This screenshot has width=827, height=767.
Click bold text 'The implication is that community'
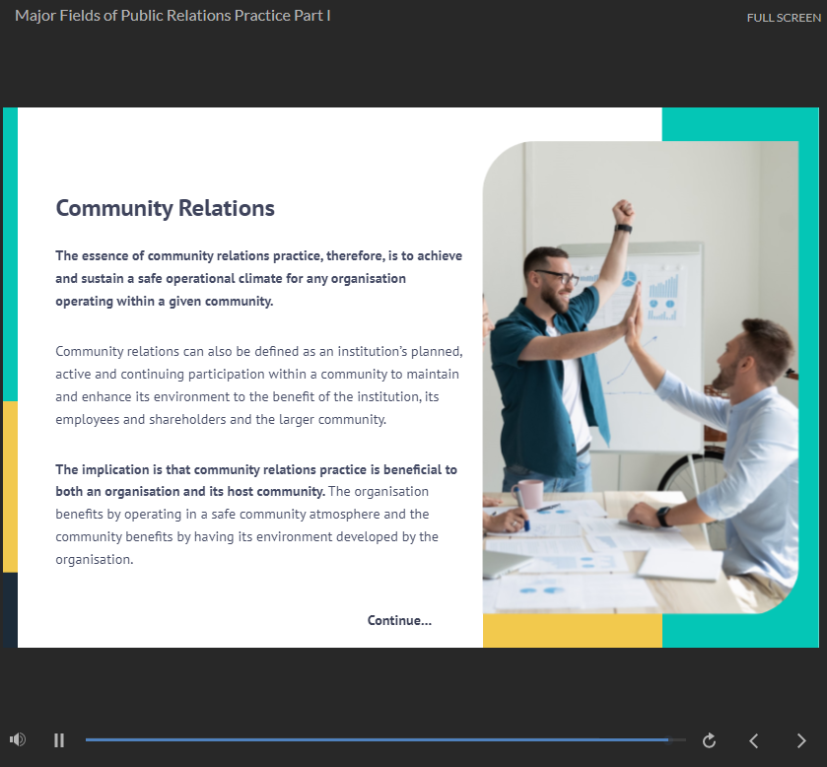256,480
